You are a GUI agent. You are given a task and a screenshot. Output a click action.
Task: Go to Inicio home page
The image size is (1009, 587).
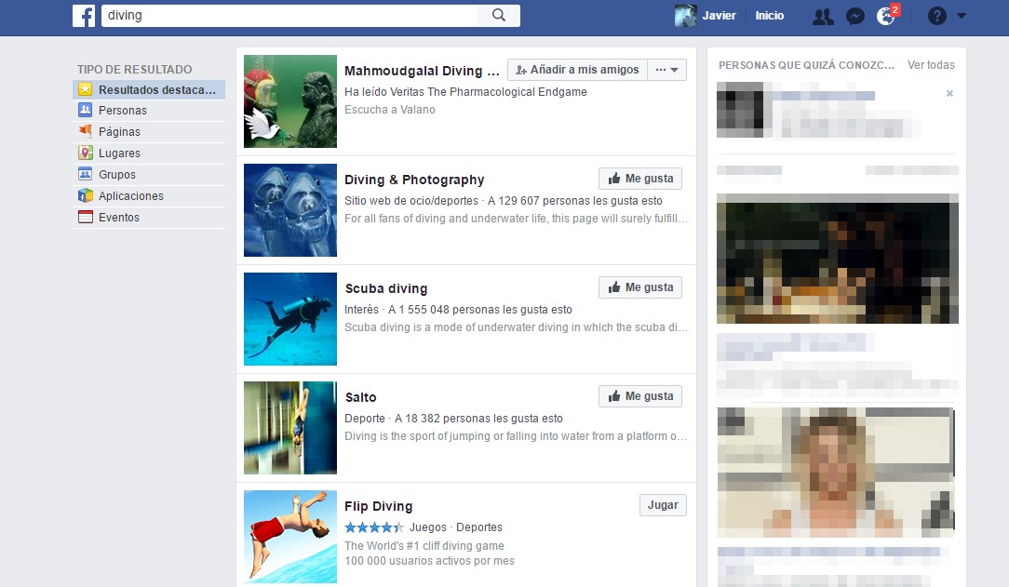(x=770, y=16)
